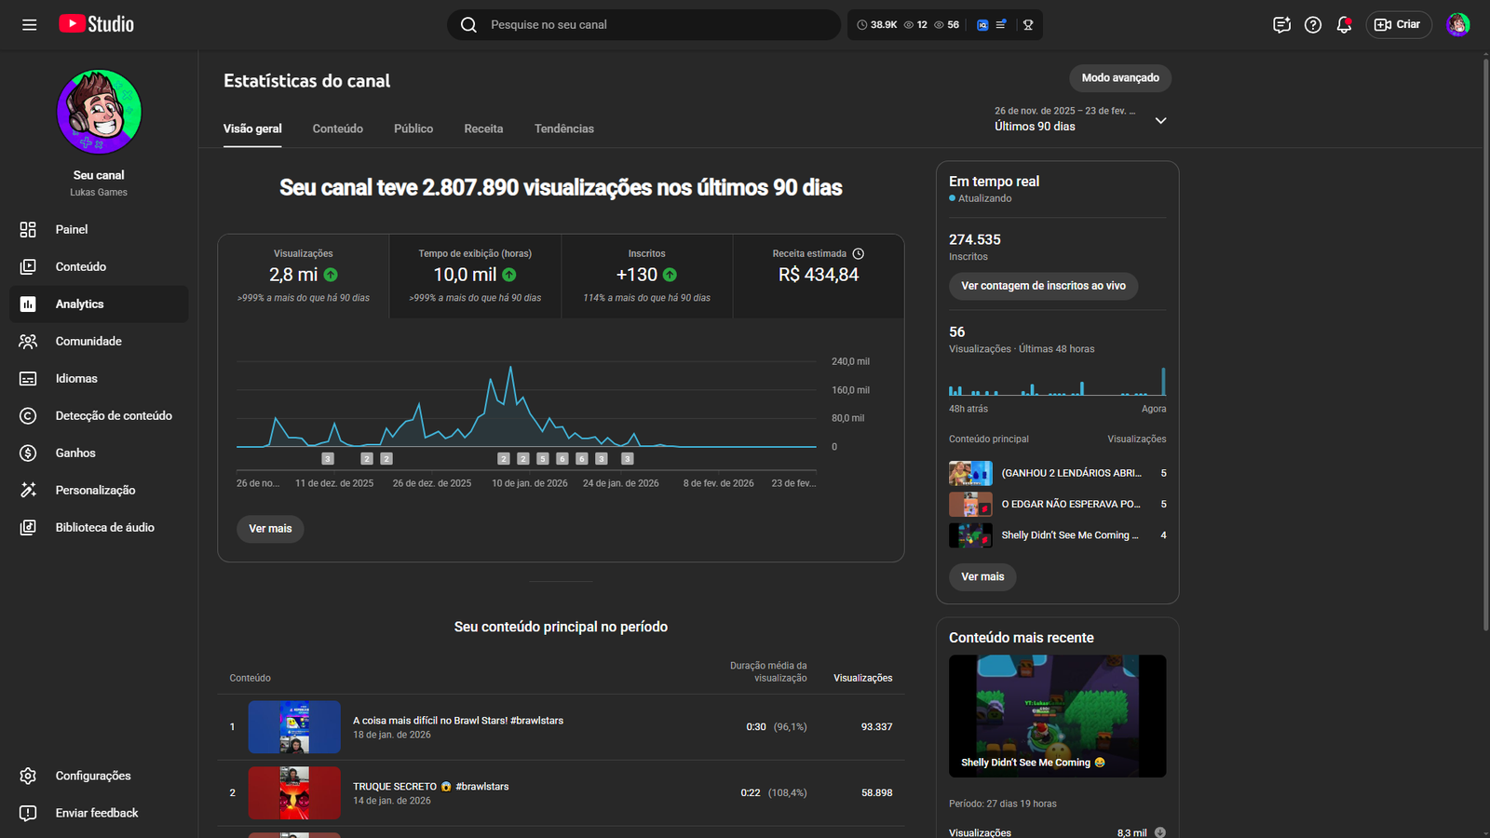
Task: Open the Criar creation menu
Action: [1398, 25]
